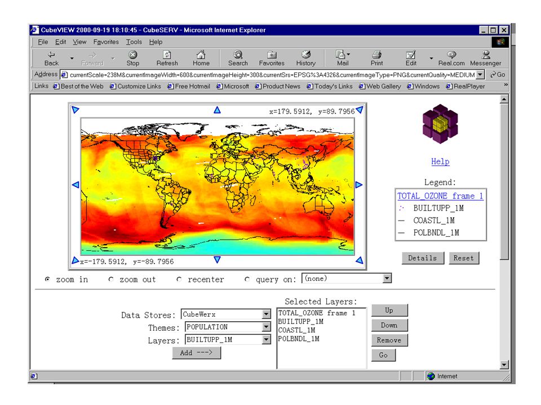Click the Back toolbar icon
The height and width of the screenshot is (405, 541).
tap(51, 58)
